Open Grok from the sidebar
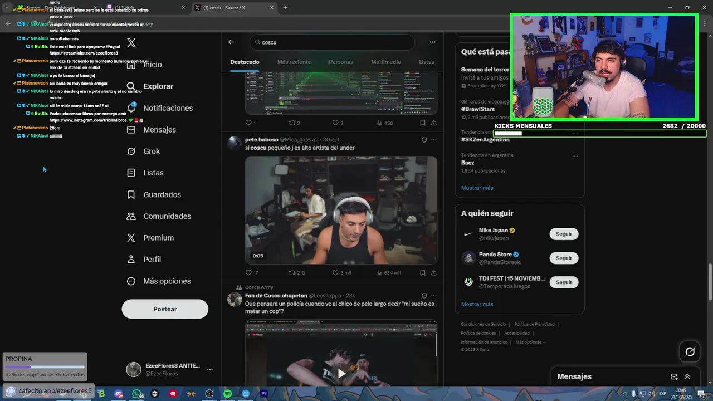 [143, 151]
